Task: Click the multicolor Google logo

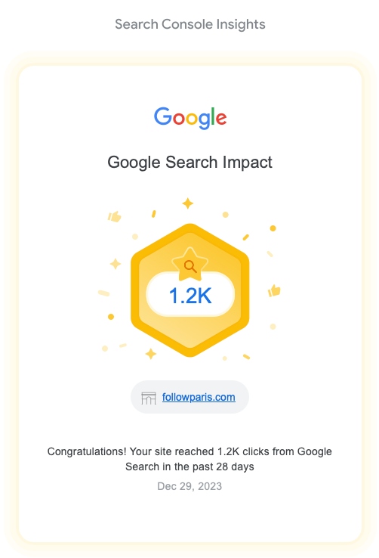Action: (x=190, y=118)
